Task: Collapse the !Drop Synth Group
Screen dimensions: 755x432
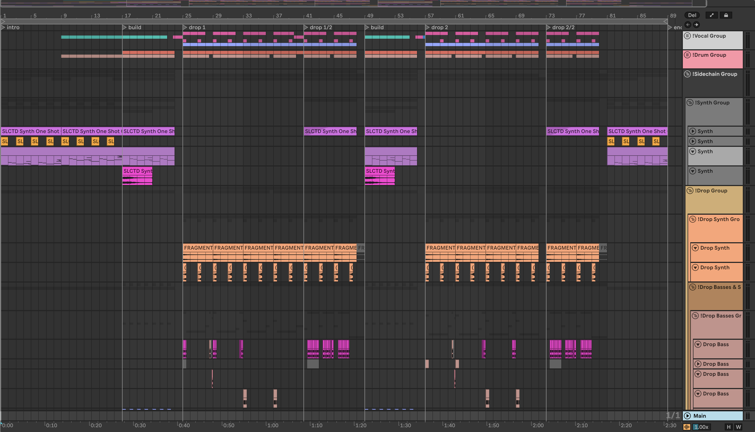Action: [x=693, y=219]
